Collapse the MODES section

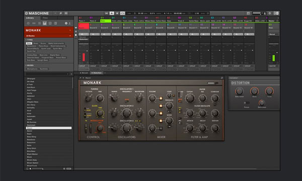coord(30,65)
